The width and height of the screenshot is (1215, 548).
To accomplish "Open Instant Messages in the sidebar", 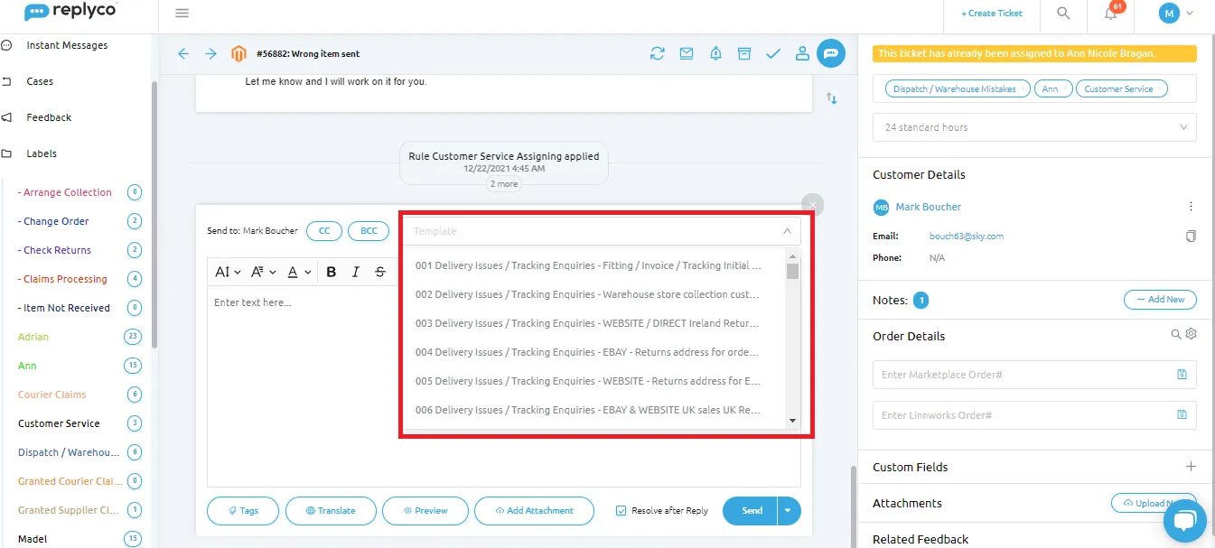I will [66, 45].
